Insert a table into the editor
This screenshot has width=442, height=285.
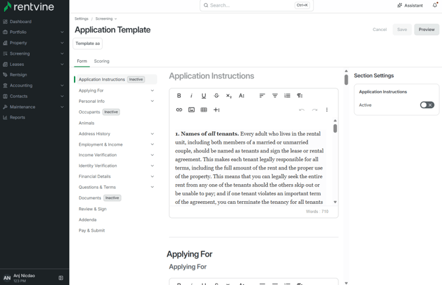click(204, 110)
